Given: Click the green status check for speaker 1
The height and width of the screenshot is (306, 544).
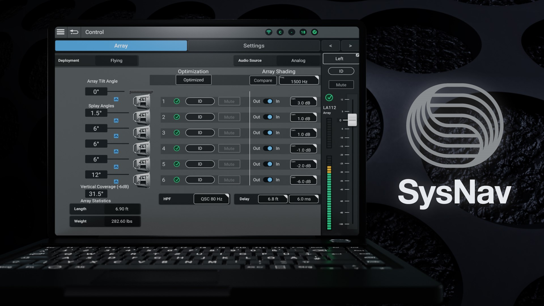Looking at the screenshot, I should pos(177,101).
